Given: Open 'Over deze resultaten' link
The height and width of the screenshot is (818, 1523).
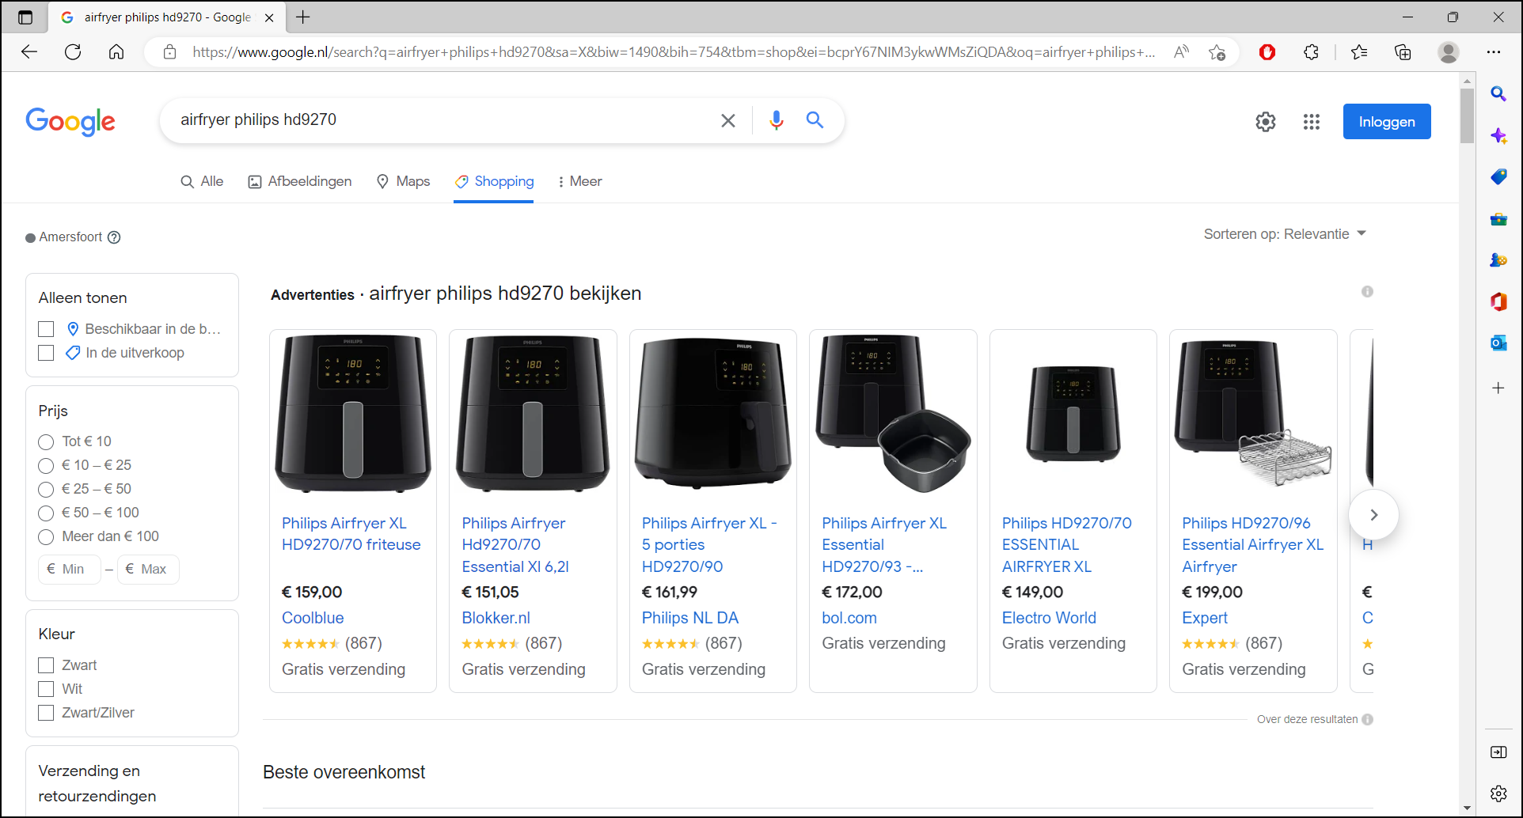Looking at the screenshot, I should [1308, 719].
